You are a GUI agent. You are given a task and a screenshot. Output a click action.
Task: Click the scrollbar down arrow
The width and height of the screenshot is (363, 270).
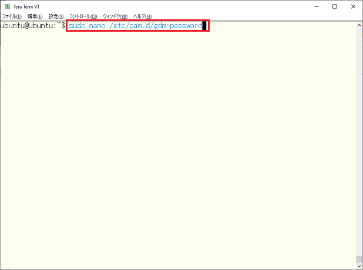[x=359, y=266]
